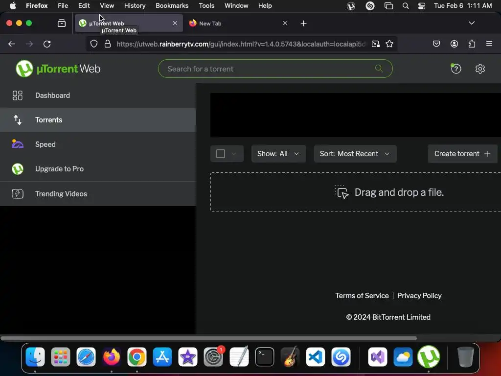
Task: Open the History menu in menu bar
Action: 135,5
